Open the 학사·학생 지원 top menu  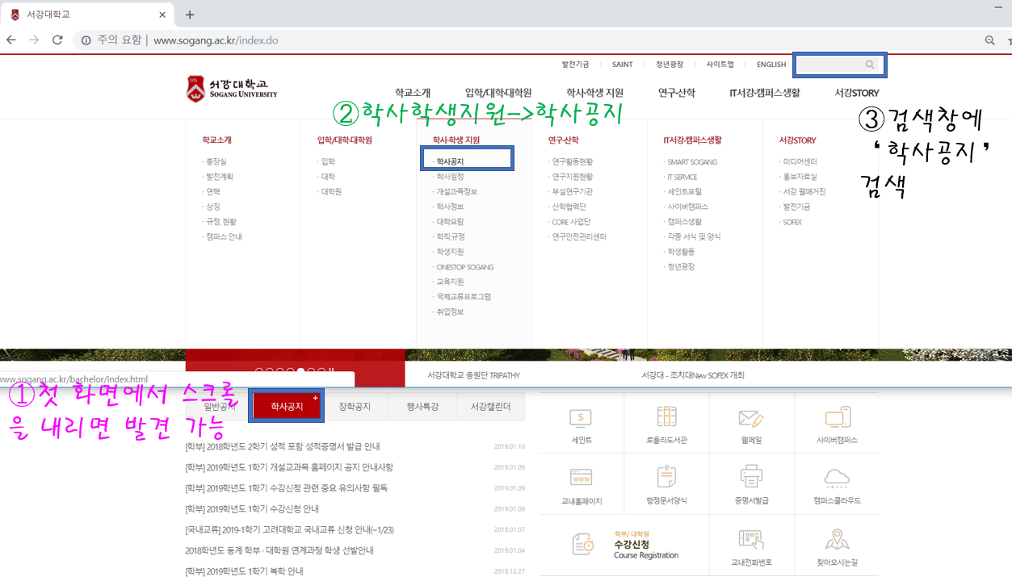coord(594,93)
